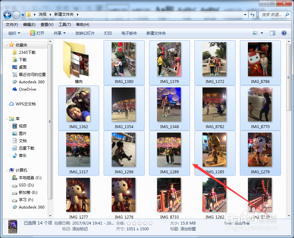Screen dimensions: 294x238
Task: Set rating with the fifth star
Action: (150, 223)
